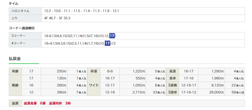The width and height of the screenshot is (252, 110).
Task: Click the コーナー通過順位 heading
Action: tap(22, 28)
